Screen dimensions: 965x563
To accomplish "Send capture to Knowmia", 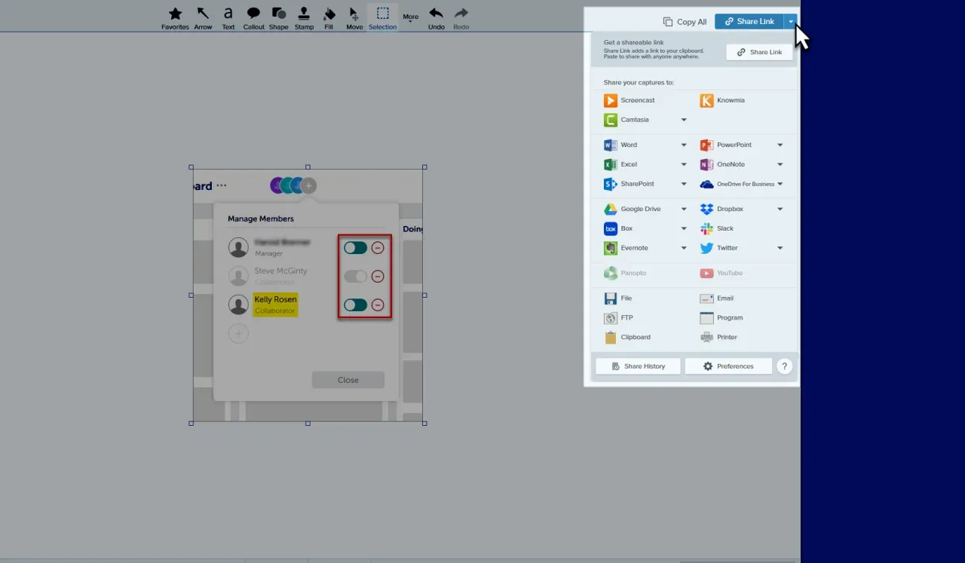I will pos(722,100).
